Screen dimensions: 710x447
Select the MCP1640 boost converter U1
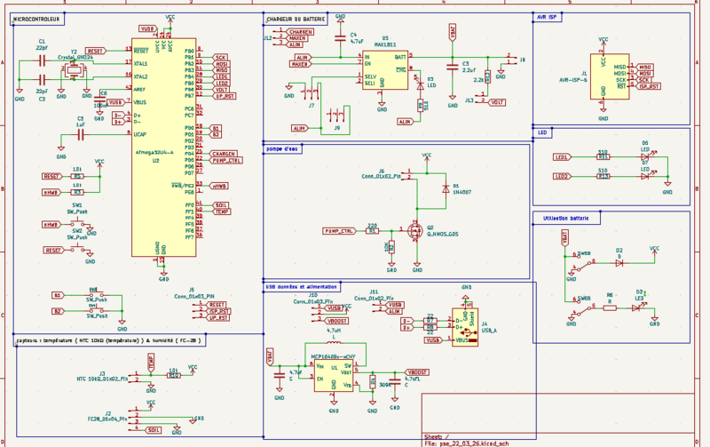tap(334, 375)
